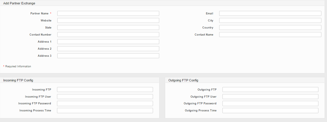Select the Incoming FTP input field
Viewport: 327px width, 122px height.
(105, 90)
